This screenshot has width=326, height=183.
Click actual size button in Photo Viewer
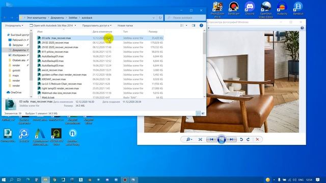tap(200, 139)
